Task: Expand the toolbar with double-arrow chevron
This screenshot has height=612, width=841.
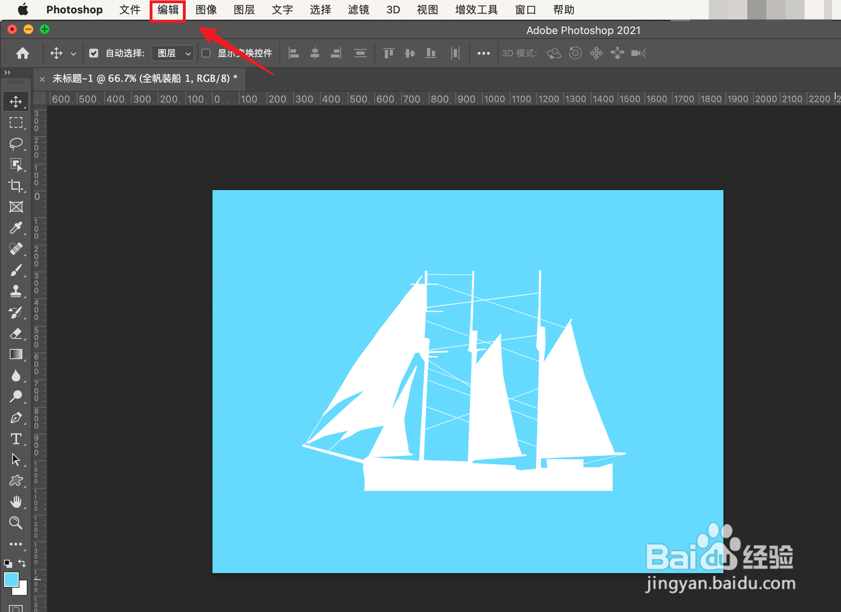Action: click(7, 73)
